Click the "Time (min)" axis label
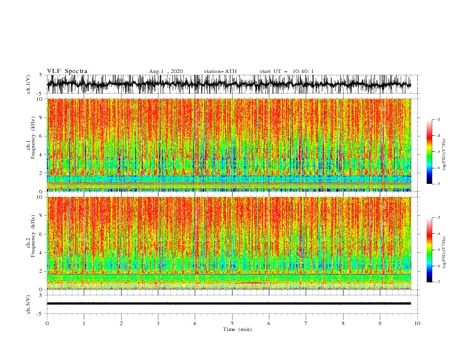The width and height of the screenshot is (470, 363). pos(237,329)
